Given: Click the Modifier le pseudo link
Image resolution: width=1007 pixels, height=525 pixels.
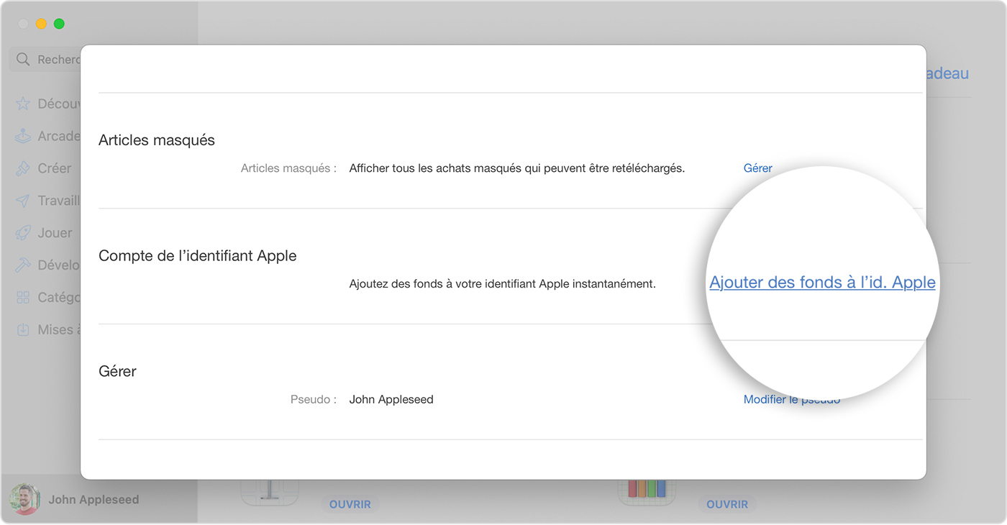Looking at the screenshot, I should pyautogui.click(x=791, y=400).
